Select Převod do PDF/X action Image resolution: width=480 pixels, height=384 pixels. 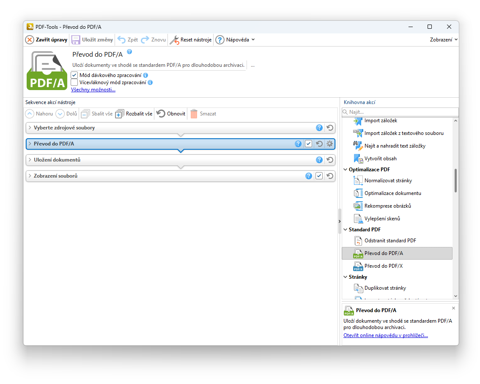coord(397,266)
